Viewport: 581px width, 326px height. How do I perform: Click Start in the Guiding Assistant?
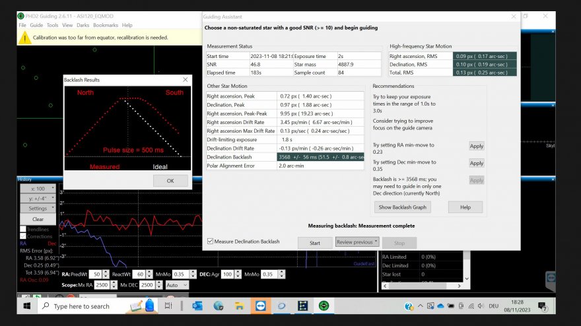pos(315,243)
